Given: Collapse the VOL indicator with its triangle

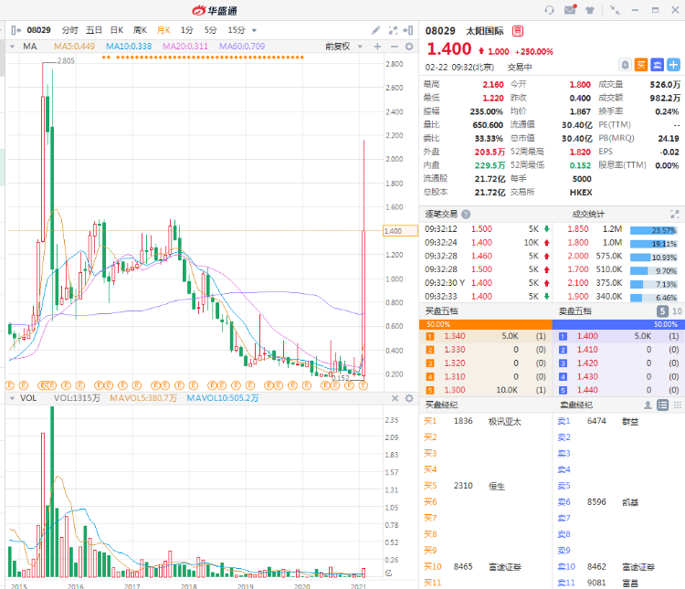Looking at the screenshot, I should coord(12,398).
